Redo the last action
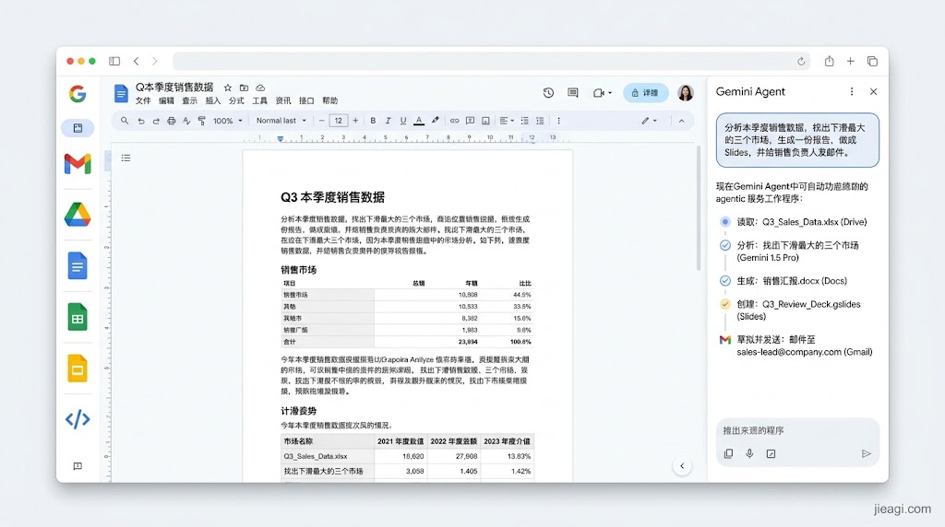Image resolution: width=945 pixels, height=527 pixels. (x=156, y=121)
